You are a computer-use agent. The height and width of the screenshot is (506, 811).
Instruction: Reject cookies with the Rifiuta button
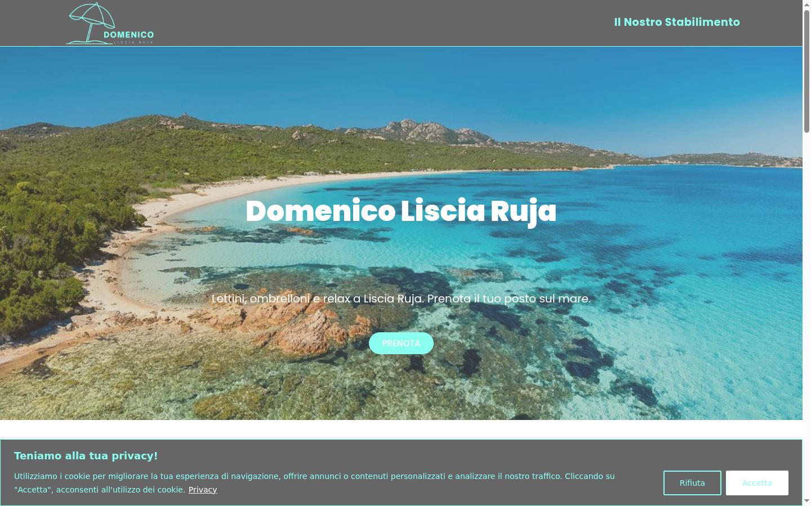tap(692, 483)
